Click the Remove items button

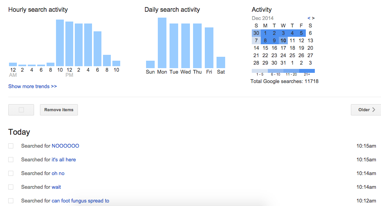pyautogui.click(x=59, y=110)
